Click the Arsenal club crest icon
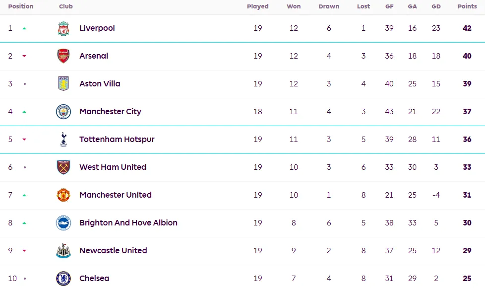The width and height of the screenshot is (485, 290). click(x=63, y=56)
